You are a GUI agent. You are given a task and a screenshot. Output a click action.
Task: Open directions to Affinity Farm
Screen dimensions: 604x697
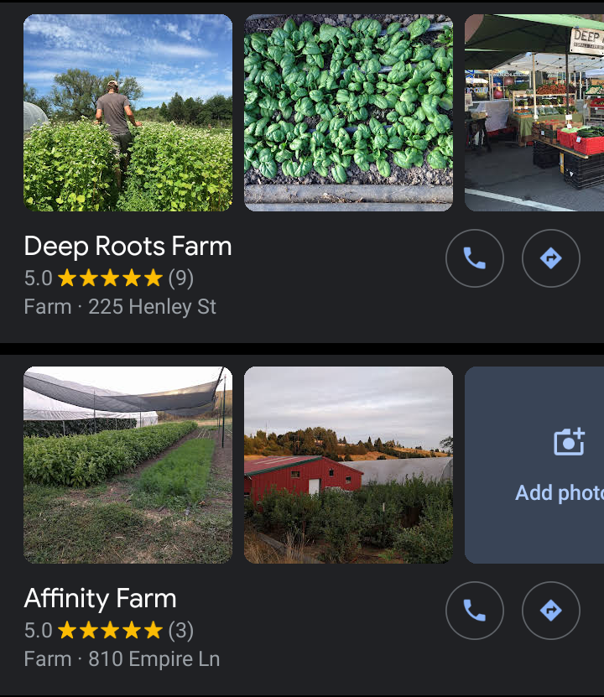click(x=551, y=611)
